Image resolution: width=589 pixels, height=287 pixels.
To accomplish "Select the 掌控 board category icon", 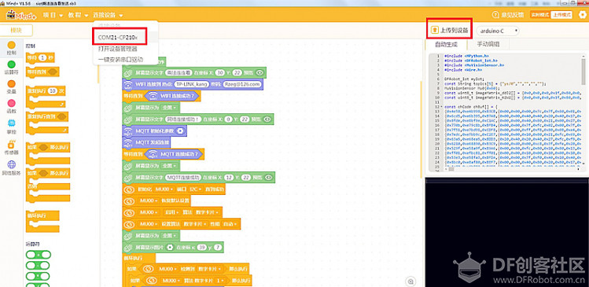I will [x=12, y=123].
